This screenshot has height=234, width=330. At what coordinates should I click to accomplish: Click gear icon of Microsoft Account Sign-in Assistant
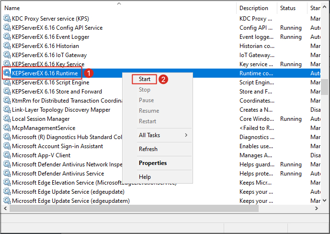click(x=7, y=146)
